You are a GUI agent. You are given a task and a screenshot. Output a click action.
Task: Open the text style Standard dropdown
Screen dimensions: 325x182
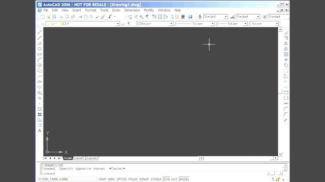click(225, 17)
